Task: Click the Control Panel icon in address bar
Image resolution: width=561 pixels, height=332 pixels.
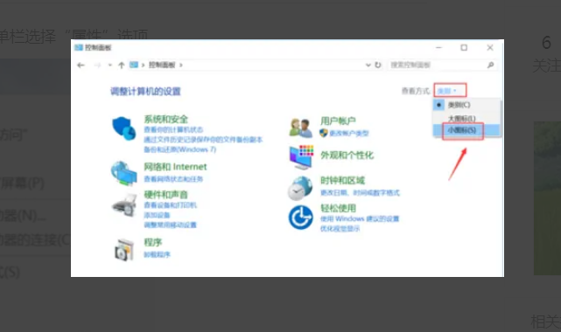Action: 134,65
